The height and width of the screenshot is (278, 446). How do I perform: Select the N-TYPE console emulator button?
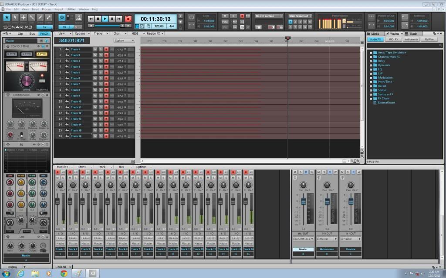27,54
